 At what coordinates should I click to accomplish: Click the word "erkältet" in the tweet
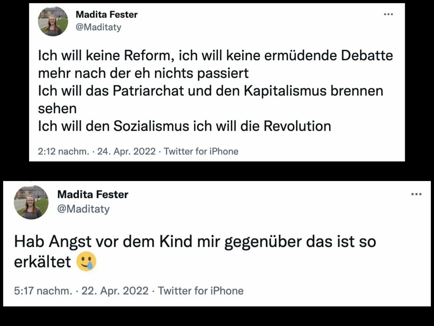pyautogui.click(x=42, y=261)
